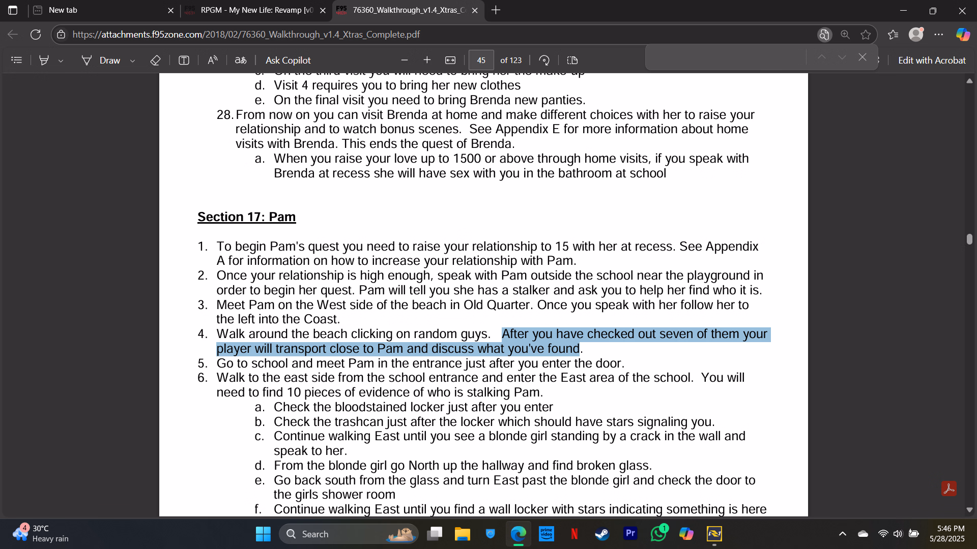Open the weather widget showing Heavy rain
Image resolution: width=977 pixels, height=549 pixels.
41,534
